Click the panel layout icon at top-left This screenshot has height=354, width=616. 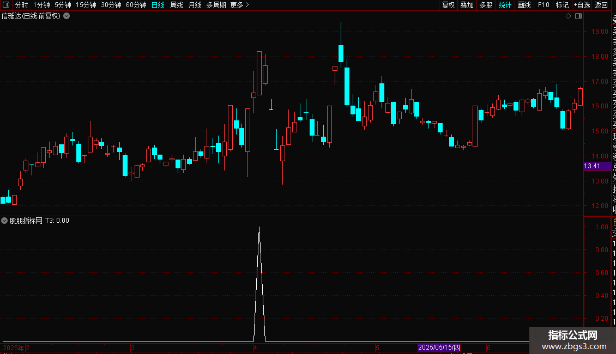[x=6, y=5]
